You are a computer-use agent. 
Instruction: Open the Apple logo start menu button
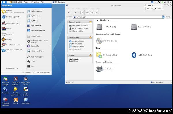tap(4, 2)
